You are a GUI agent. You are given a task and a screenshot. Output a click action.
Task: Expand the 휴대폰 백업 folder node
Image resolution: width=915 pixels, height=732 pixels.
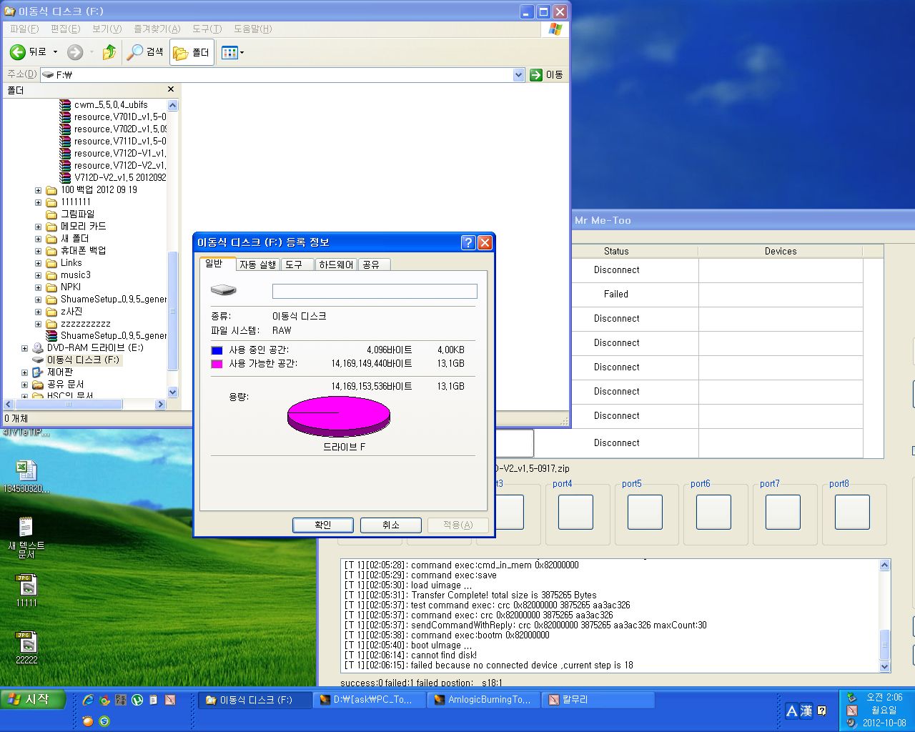[38, 252]
